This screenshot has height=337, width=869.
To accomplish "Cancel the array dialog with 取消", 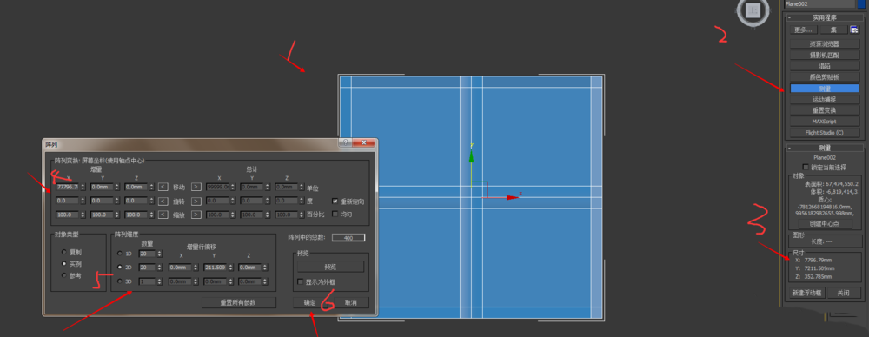I will click(x=350, y=302).
